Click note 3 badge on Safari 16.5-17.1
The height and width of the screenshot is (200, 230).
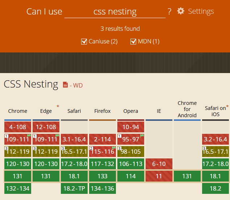[63, 148]
